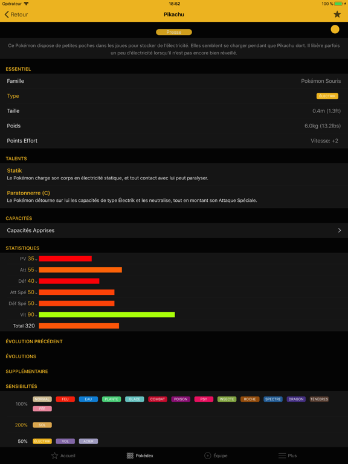This screenshot has height=464, width=348.
Task: Click the Pikachu title in header
Action: tap(174, 14)
